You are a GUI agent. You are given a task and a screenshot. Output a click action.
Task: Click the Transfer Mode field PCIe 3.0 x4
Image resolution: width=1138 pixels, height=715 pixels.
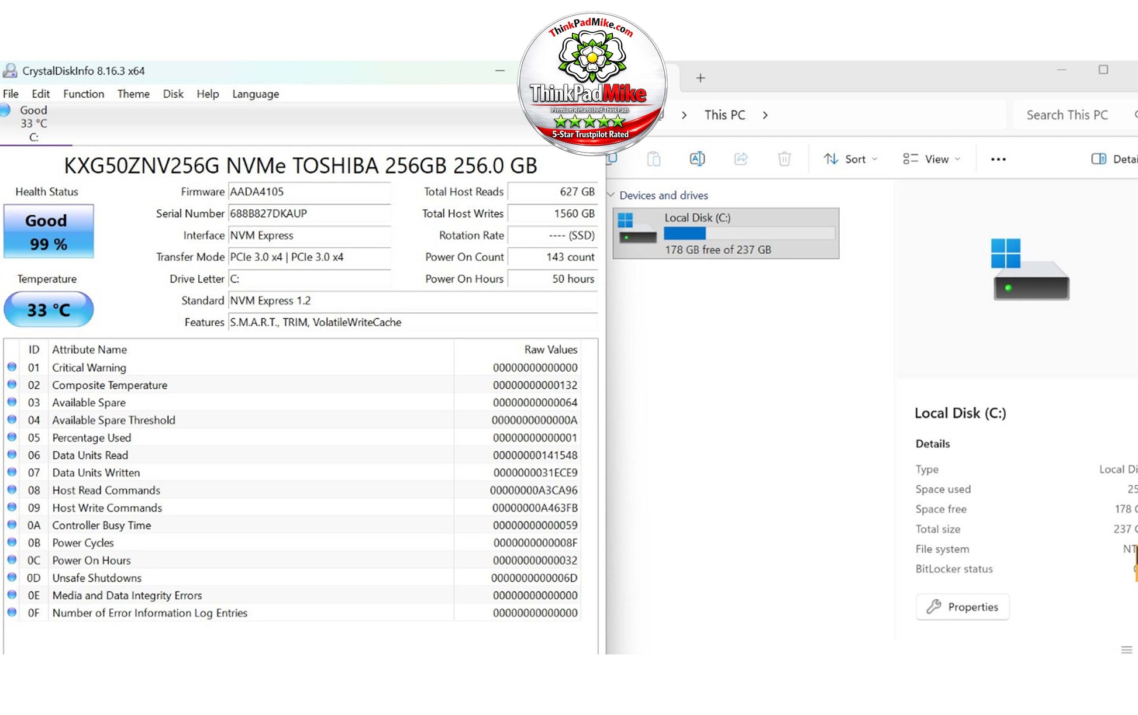coord(309,257)
